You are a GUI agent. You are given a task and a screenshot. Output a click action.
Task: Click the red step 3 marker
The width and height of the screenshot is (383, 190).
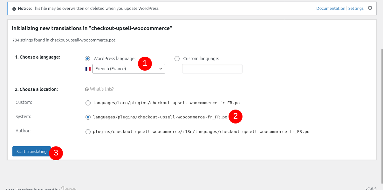pyautogui.click(x=56, y=153)
